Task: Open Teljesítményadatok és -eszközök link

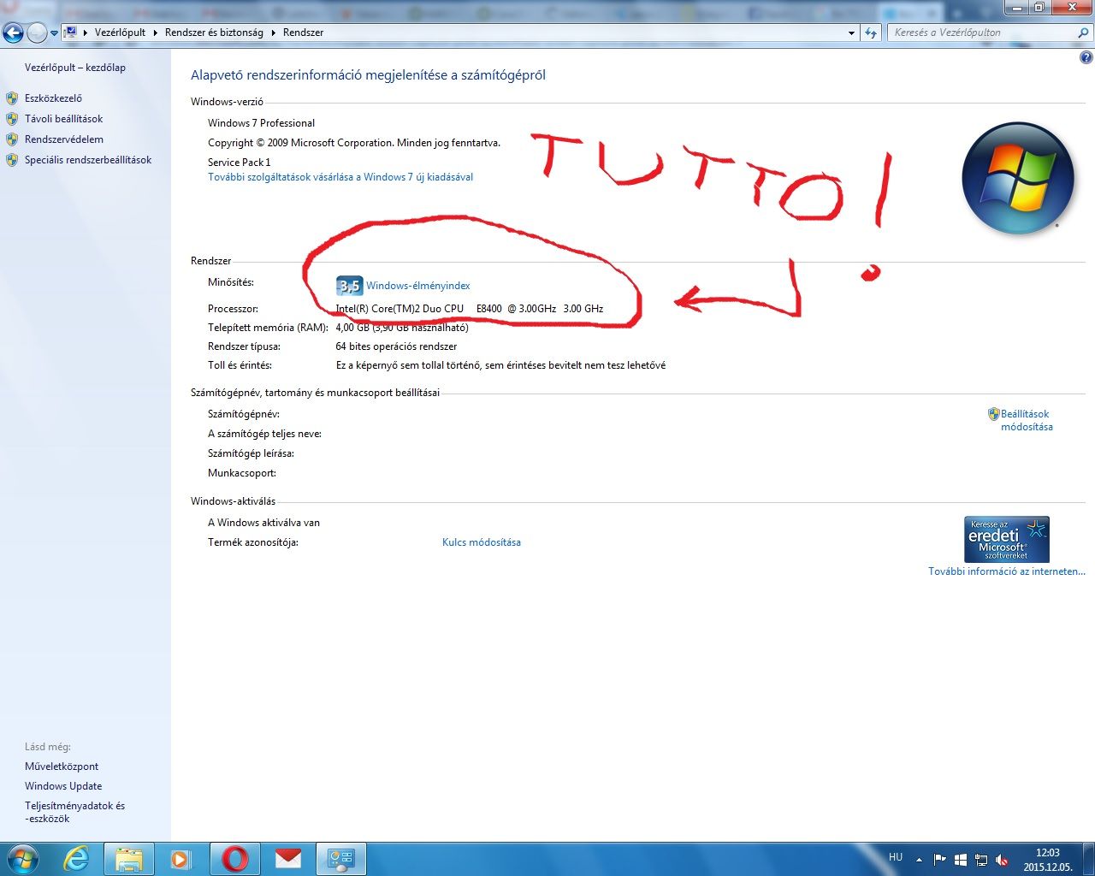Action: pyautogui.click(x=74, y=812)
